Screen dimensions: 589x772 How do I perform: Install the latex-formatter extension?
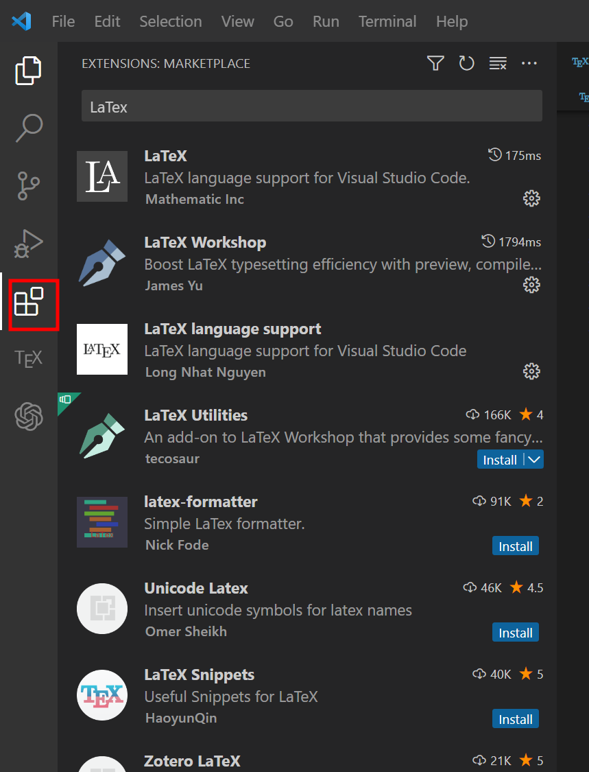516,546
